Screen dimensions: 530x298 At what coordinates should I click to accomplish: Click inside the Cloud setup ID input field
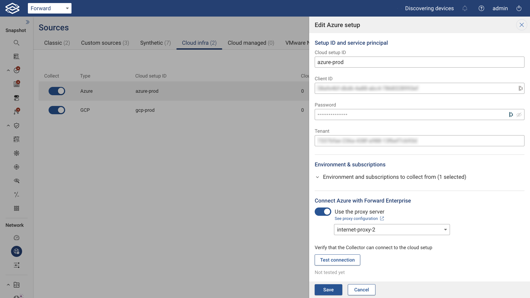(419, 62)
